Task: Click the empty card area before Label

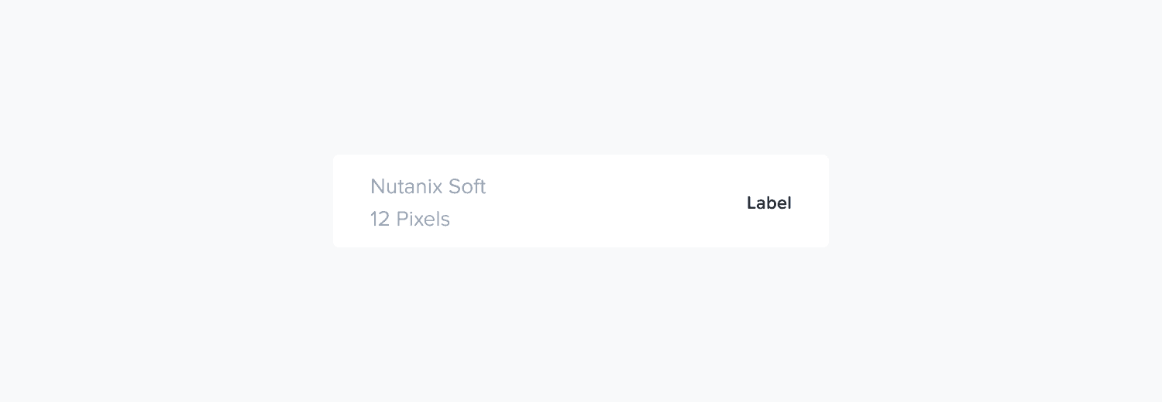Action: pyautogui.click(x=620, y=203)
